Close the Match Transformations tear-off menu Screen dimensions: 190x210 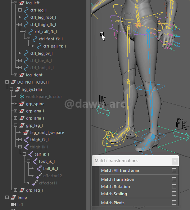175,161
